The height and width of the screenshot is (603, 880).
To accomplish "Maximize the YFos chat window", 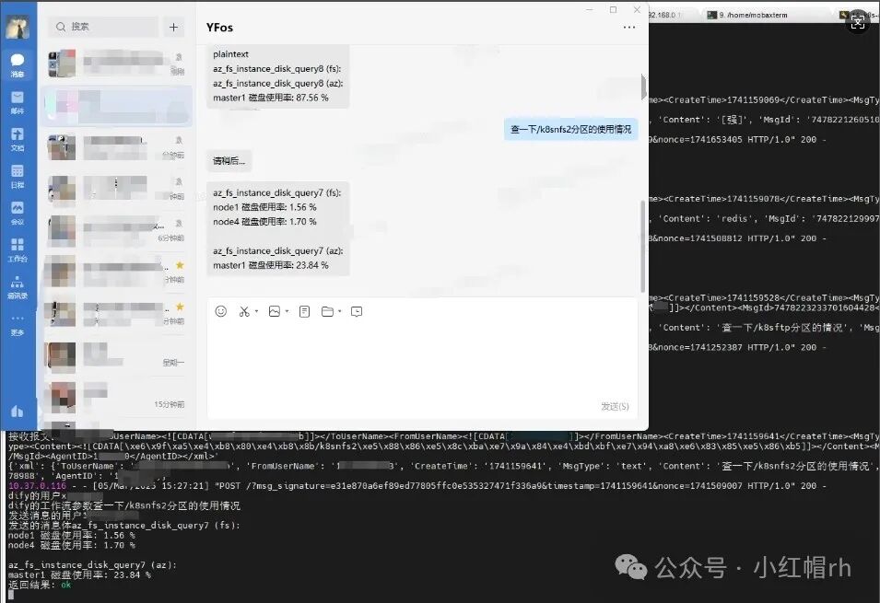I will click(x=613, y=9).
